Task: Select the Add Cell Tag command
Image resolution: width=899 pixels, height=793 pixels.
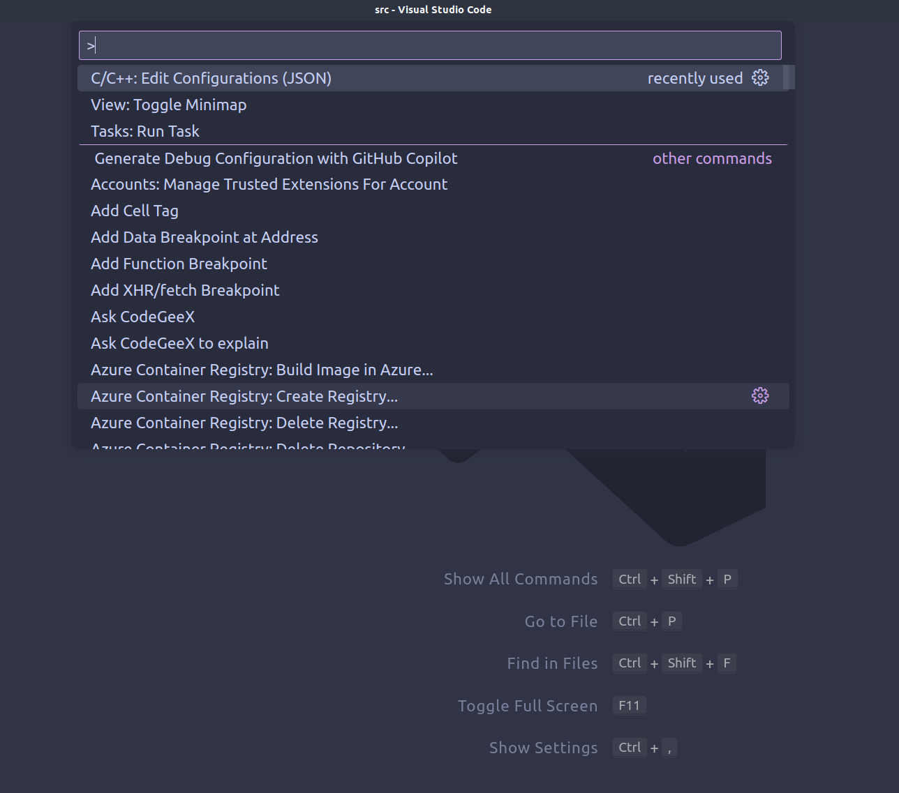Action: pos(135,211)
